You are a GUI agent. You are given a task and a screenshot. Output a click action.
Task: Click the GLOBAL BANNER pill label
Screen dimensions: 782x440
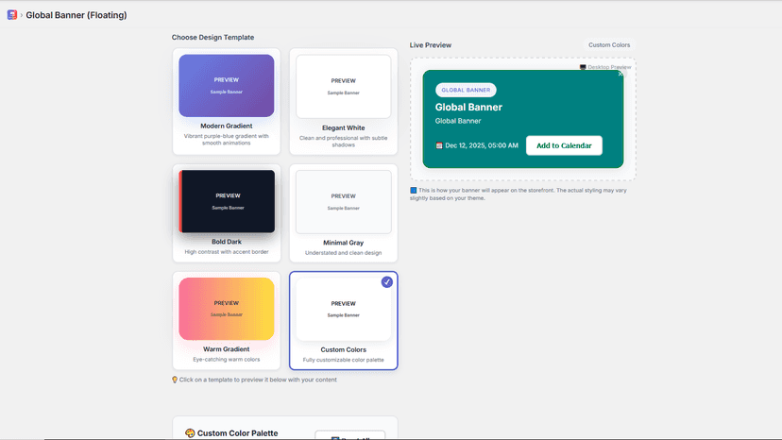(x=466, y=91)
